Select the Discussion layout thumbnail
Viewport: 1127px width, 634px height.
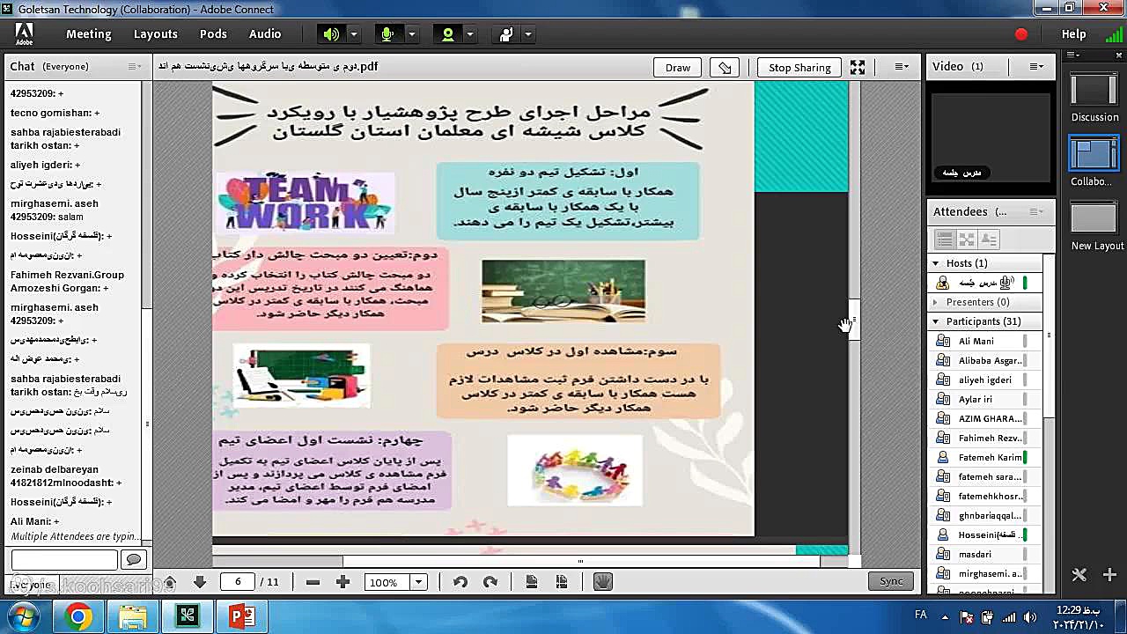point(1094,90)
